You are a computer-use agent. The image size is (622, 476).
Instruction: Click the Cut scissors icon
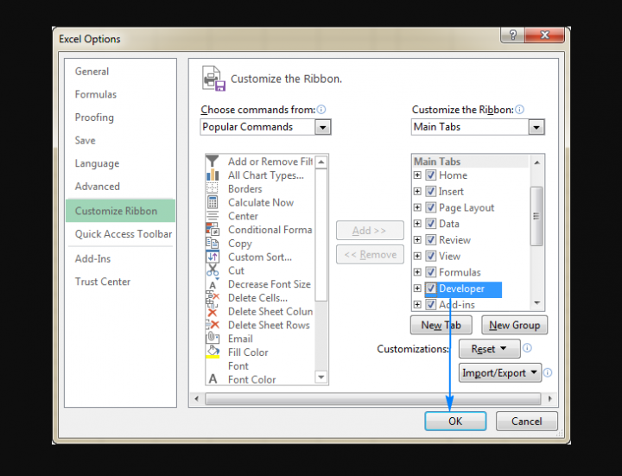click(213, 270)
